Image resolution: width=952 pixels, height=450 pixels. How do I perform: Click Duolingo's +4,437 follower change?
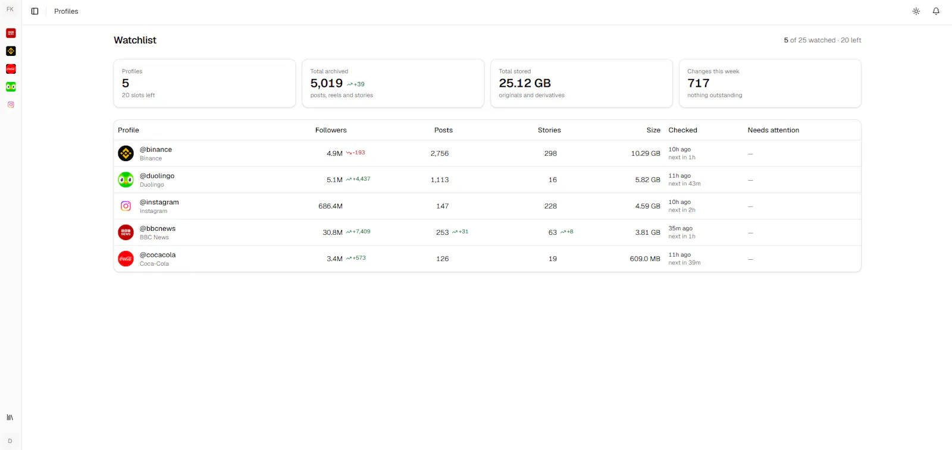tap(358, 179)
